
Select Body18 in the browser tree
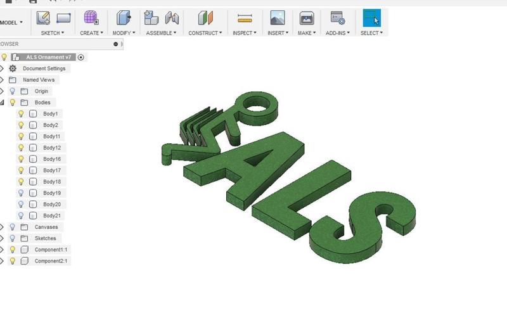[52, 182]
